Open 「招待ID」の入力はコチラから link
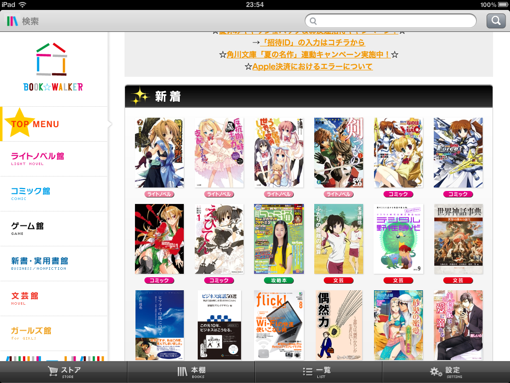This screenshot has height=383, width=510. [x=312, y=43]
